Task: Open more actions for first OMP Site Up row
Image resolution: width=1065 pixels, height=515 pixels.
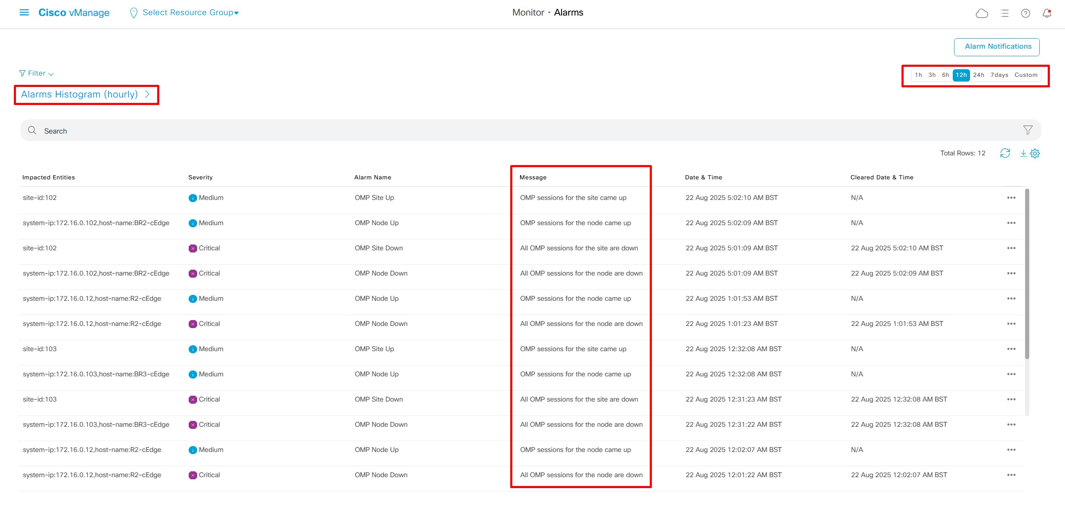Action: coord(1011,198)
